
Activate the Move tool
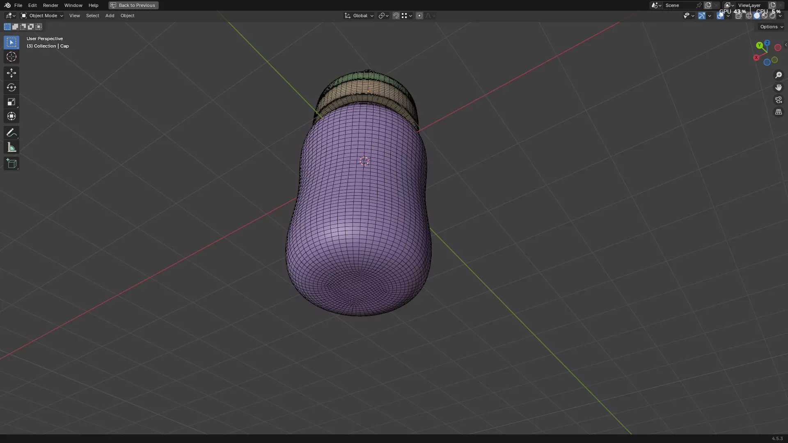[11, 73]
